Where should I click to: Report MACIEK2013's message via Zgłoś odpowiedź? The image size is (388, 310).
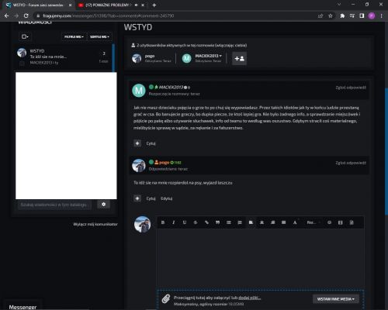(x=351, y=88)
